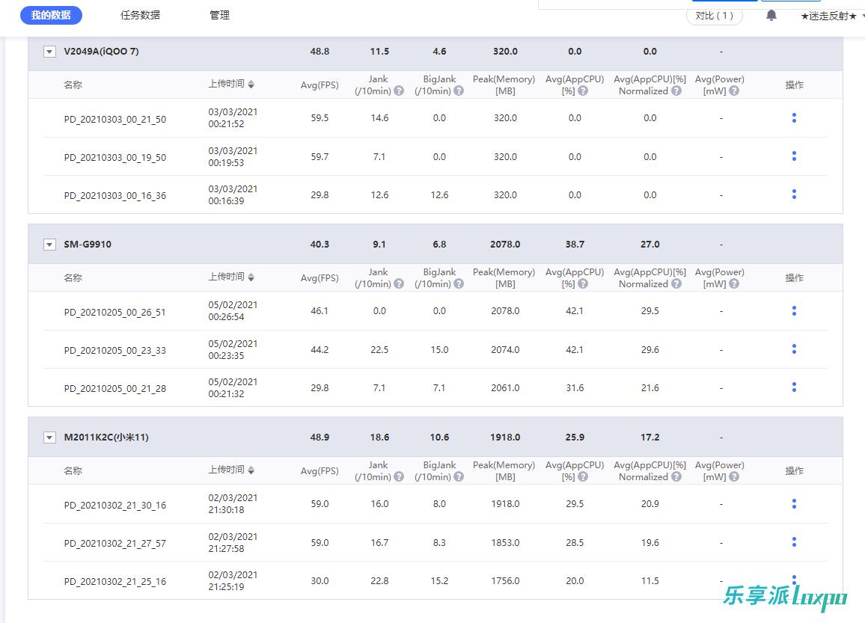The height and width of the screenshot is (623, 865).
Task: Click Avg(AppCPU) help icon in SM-G9910 table
Action: tap(583, 284)
